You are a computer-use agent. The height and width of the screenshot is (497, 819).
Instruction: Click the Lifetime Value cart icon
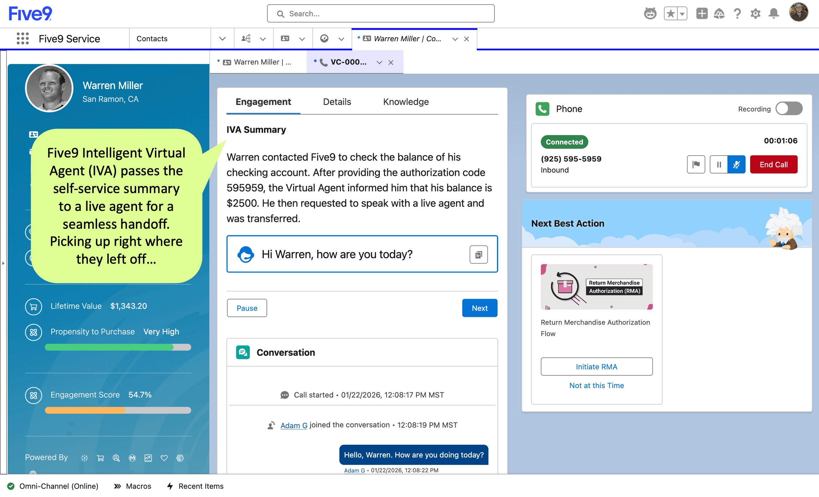(33, 306)
